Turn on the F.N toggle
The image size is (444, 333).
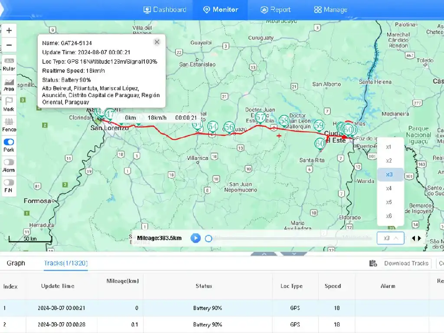coord(9,183)
